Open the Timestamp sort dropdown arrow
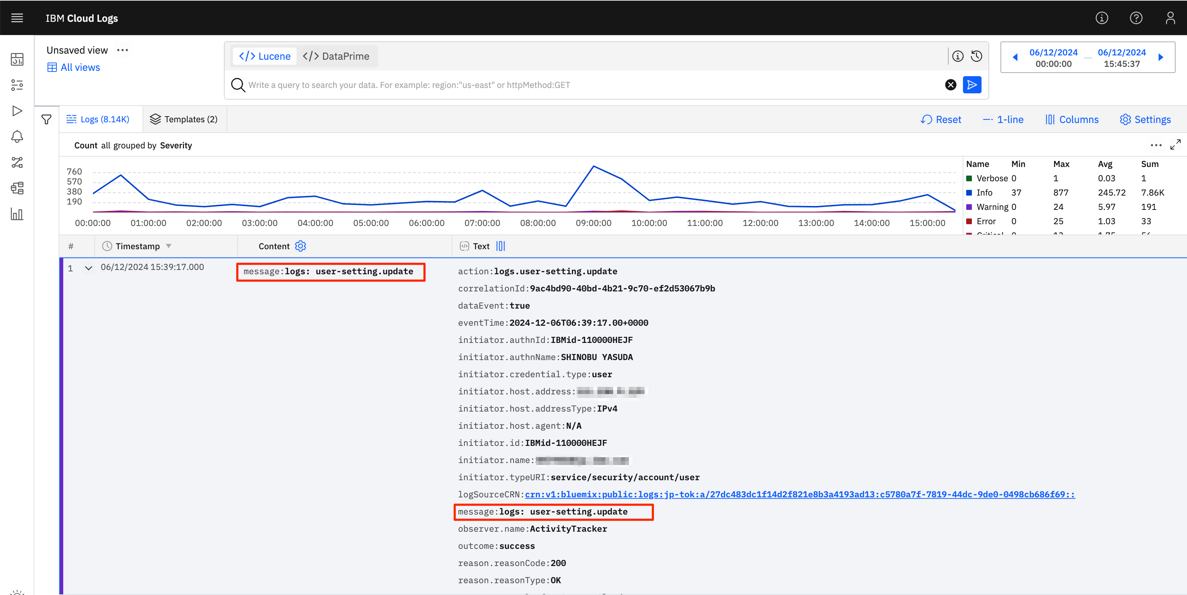Image resolution: width=1187 pixels, height=595 pixels. (x=169, y=246)
